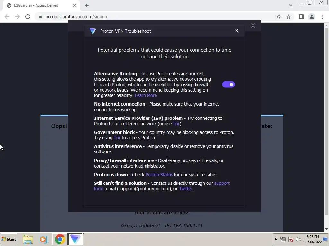Click the scrollbar up arrow
This screenshot has height=246, width=329.
[326, 26]
